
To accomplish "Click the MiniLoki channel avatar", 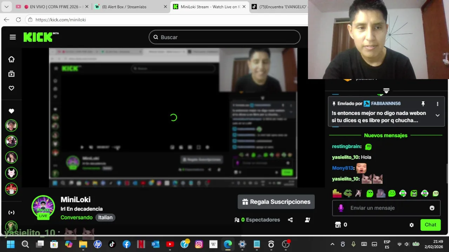I will tap(43, 207).
